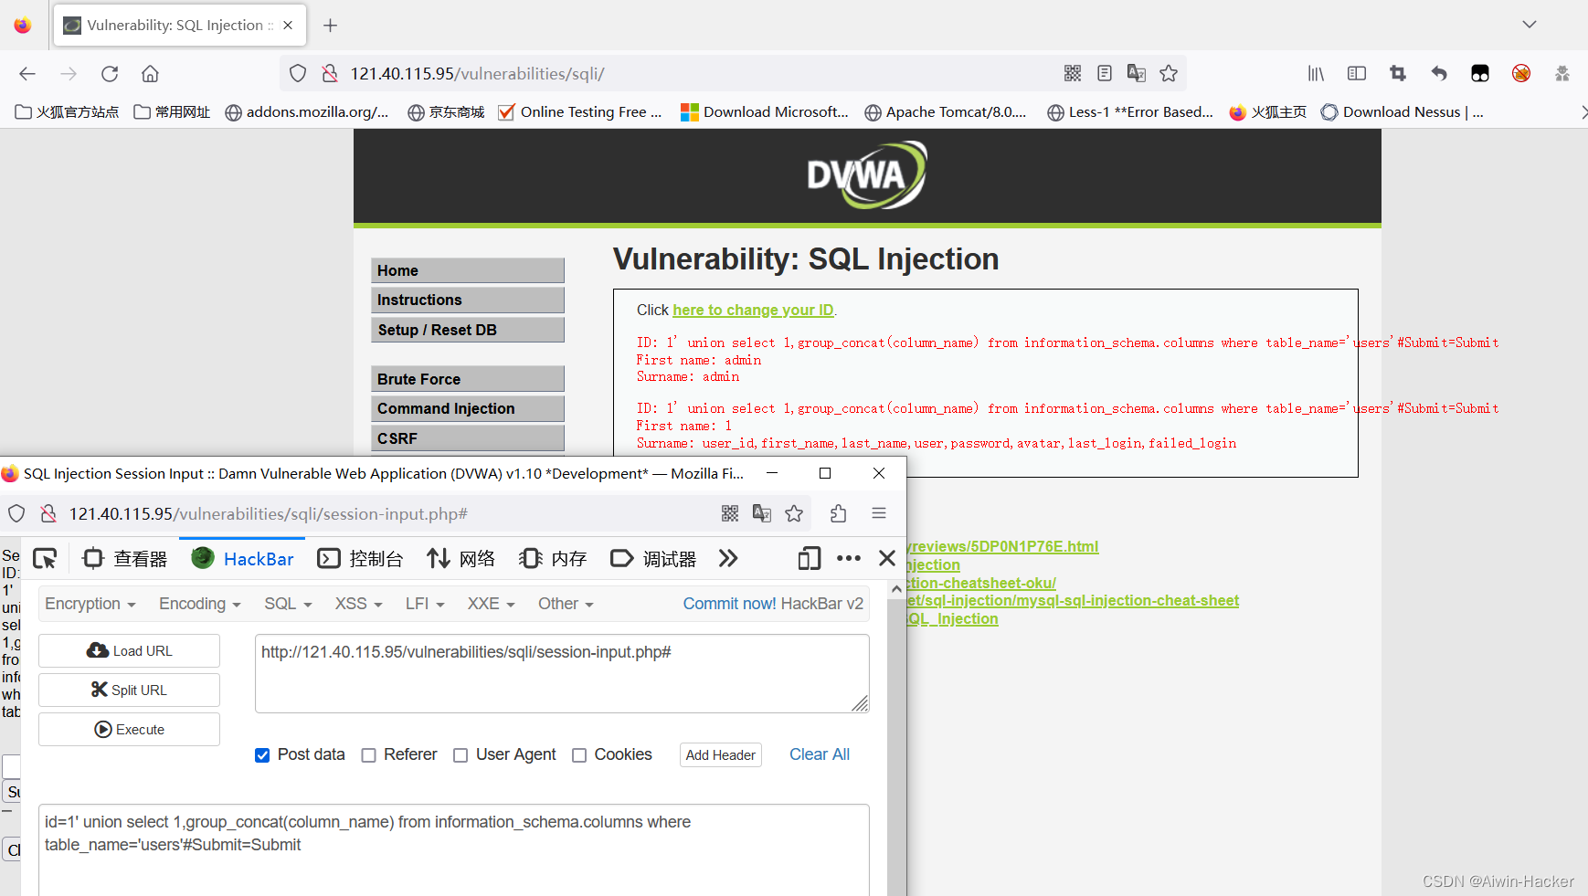Open CSRF in DVWA menu
The width and height of the screenshot is (1588, 896).
468,438
